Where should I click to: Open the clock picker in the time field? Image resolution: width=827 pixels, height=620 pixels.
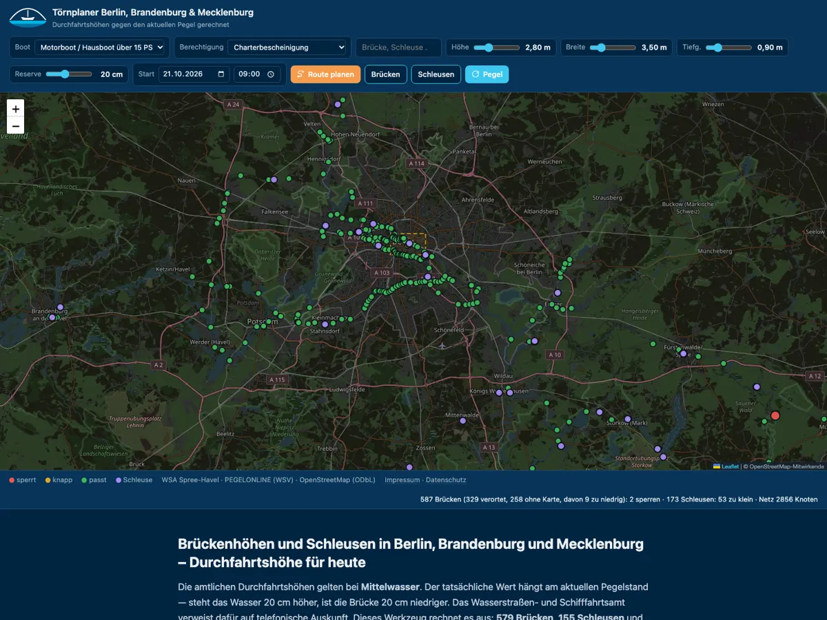271,74
